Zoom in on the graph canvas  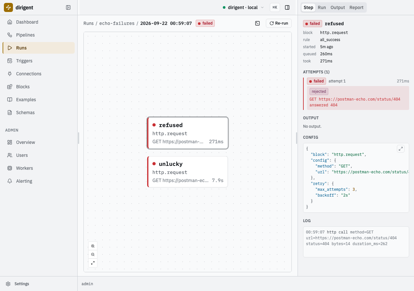pos(93,246)
